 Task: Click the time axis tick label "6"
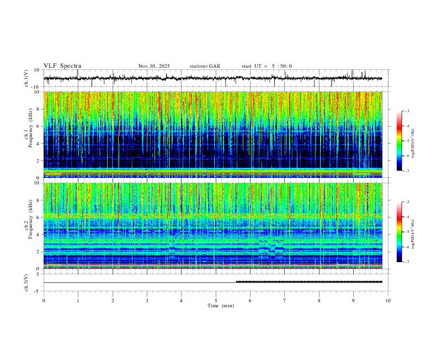(250, 301)
